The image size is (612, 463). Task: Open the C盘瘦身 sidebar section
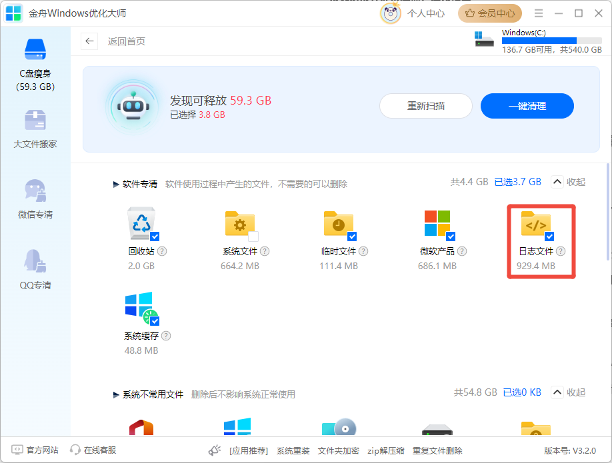35,65
